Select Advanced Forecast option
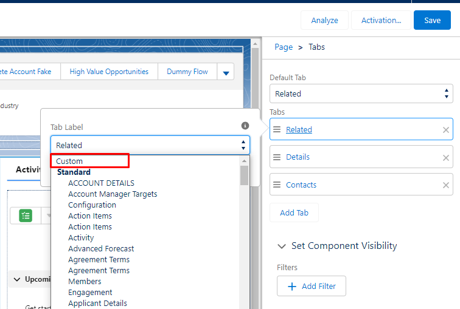The width and height of the screenshot is (460, 309). coord(101,248)
